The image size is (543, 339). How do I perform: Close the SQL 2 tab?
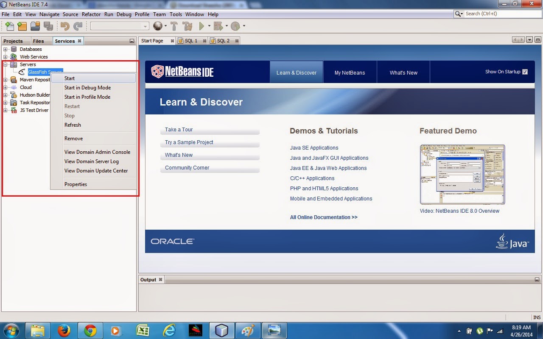(x=237, y=41)
